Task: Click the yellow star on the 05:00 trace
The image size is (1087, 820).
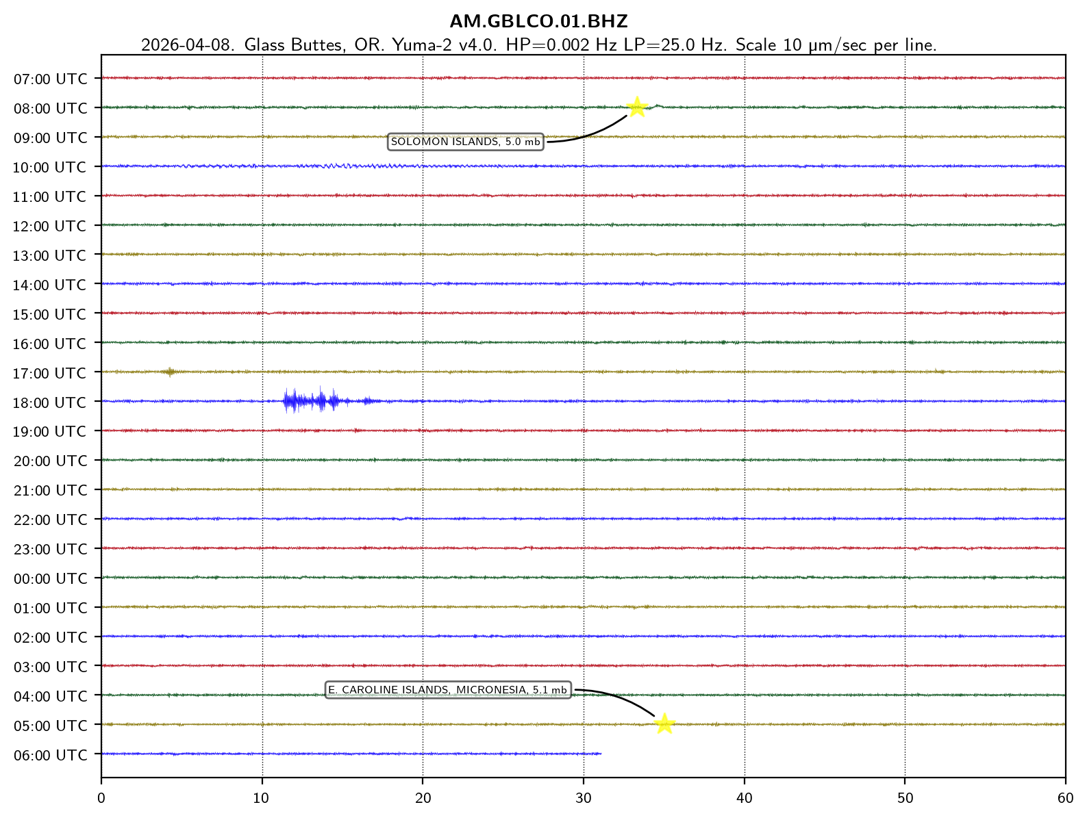Action: (x=664, y=723)
